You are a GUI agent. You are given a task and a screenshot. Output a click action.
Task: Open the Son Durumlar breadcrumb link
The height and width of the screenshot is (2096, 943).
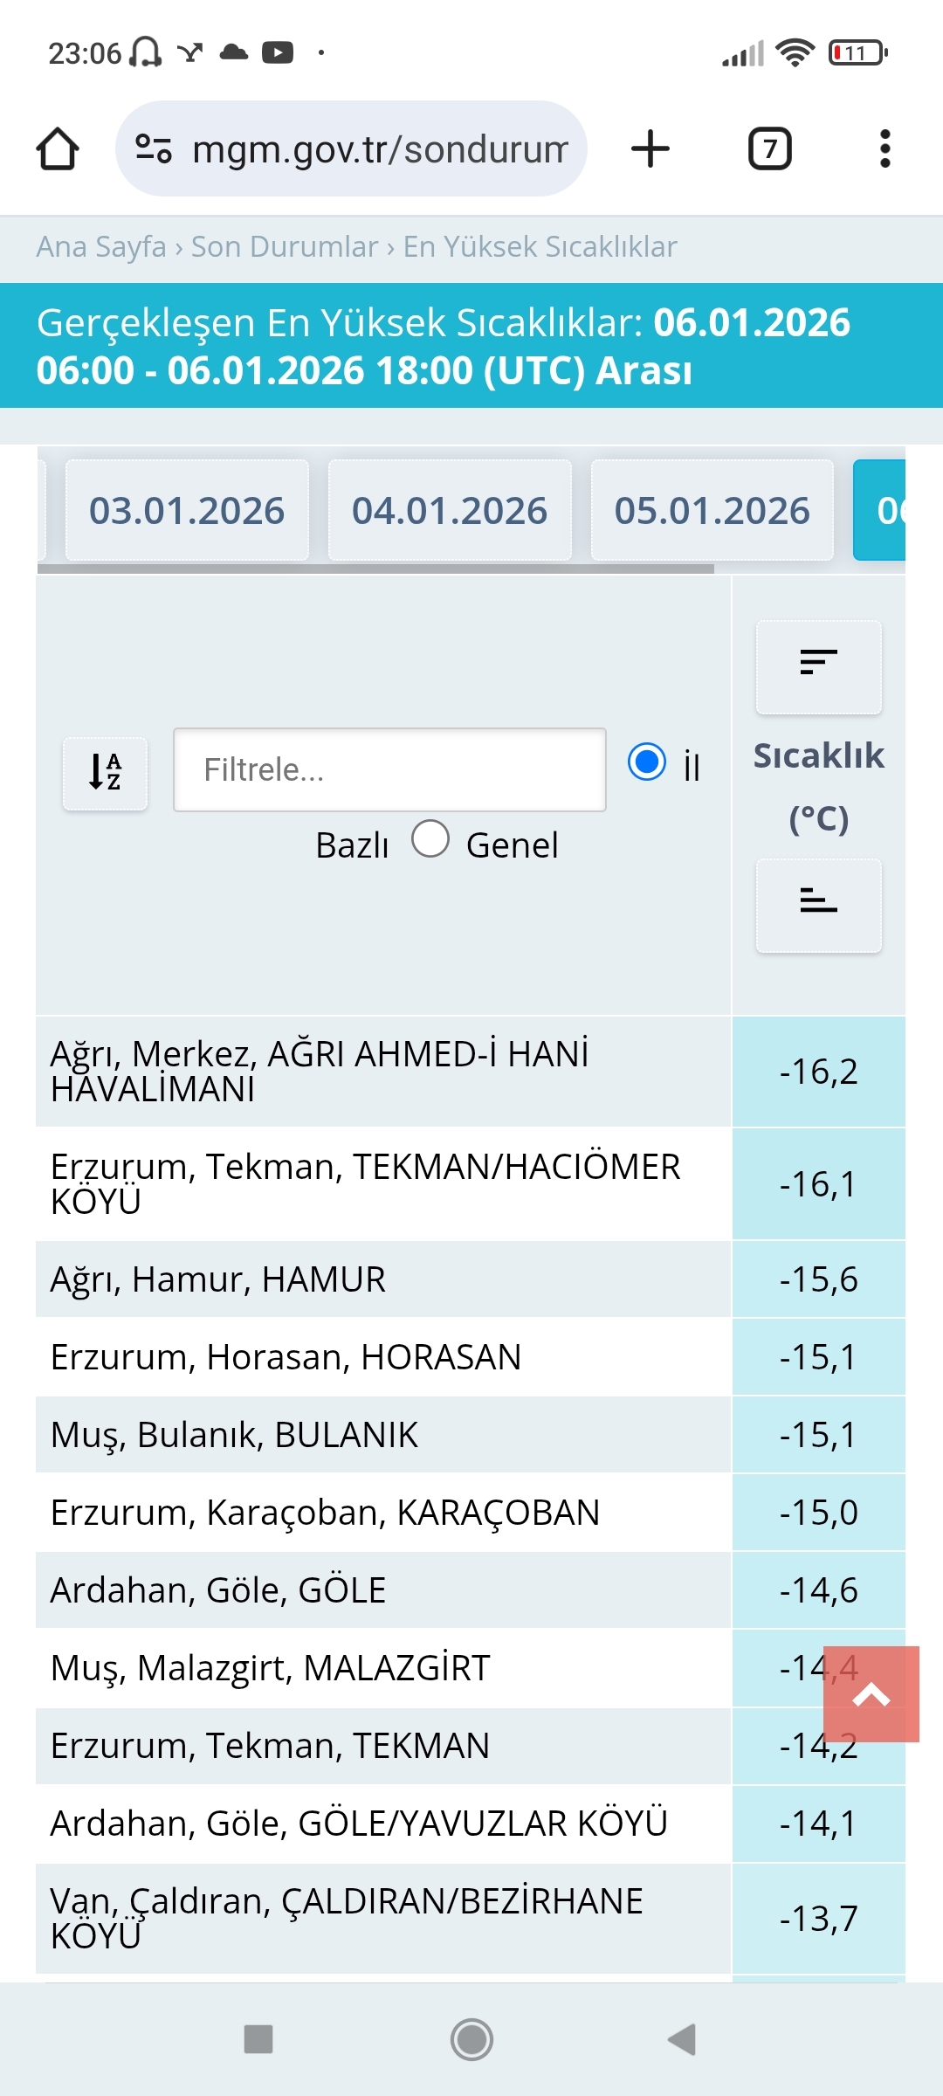(x=285, y=247)
